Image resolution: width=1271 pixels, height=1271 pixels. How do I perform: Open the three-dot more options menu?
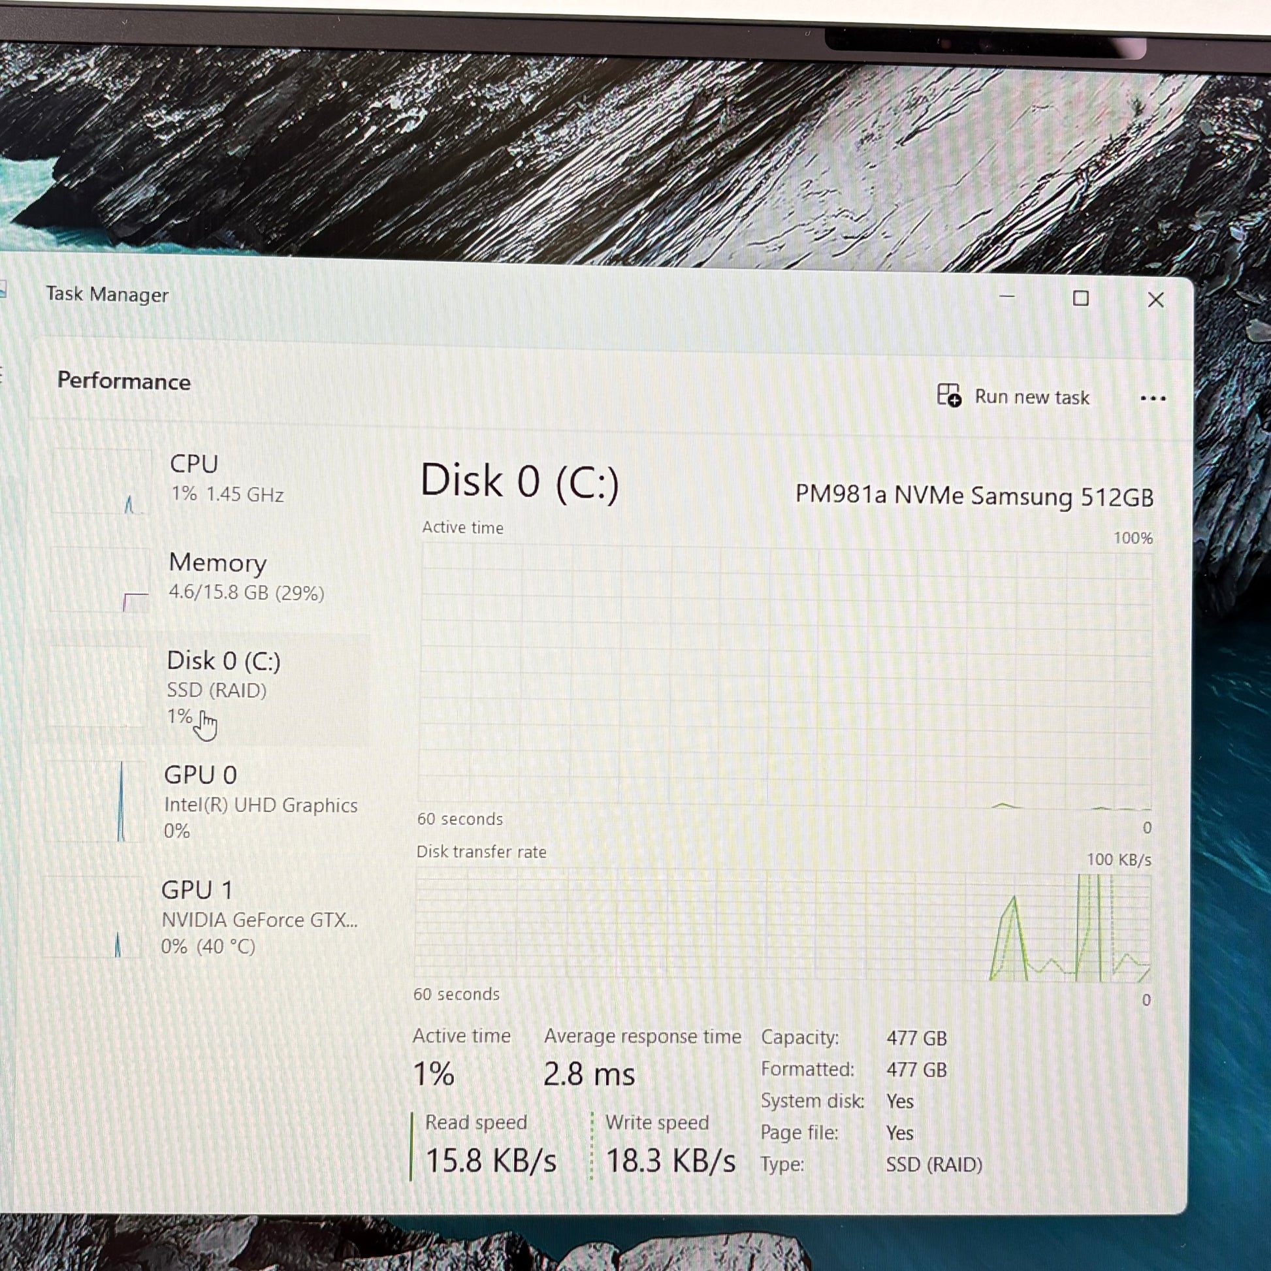click(x=1153, y=398)
